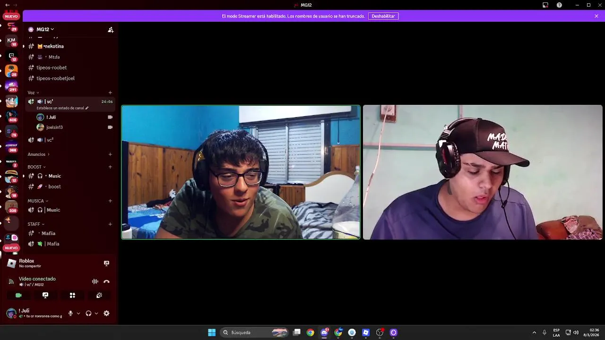605x340 pixels.
Task: Focus the capped user's video tile
Action: 483,172
